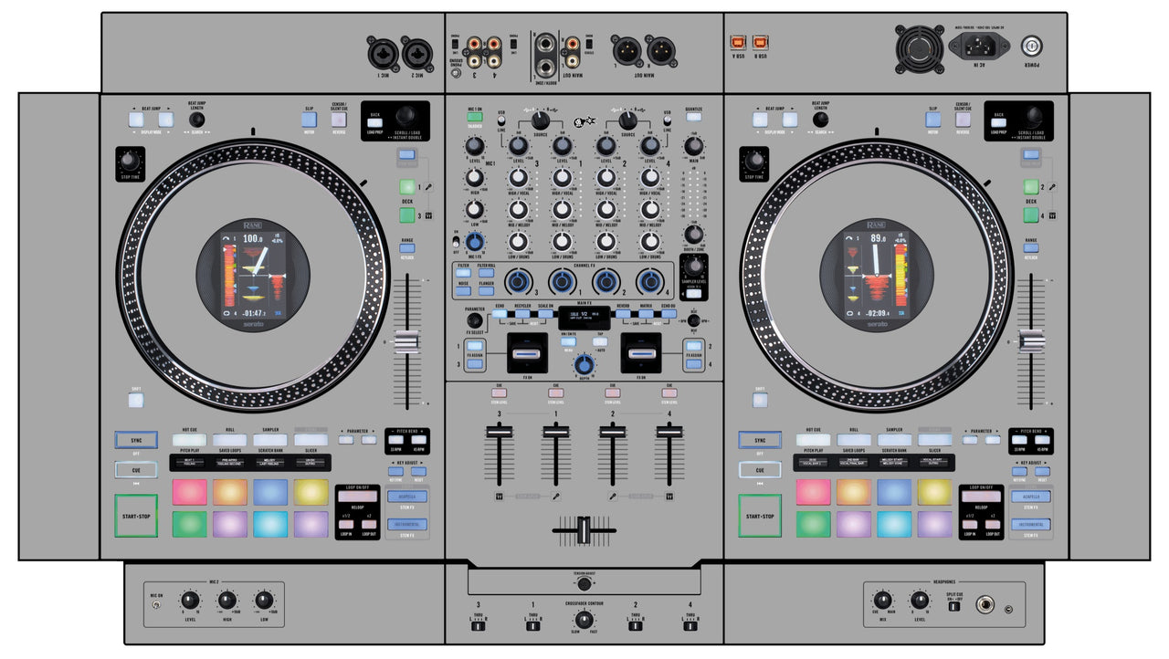This screenshot has height=659, width=1169.
Task: Select SAMPLER pad mode on left deck
Action: [x=270, y=440]
